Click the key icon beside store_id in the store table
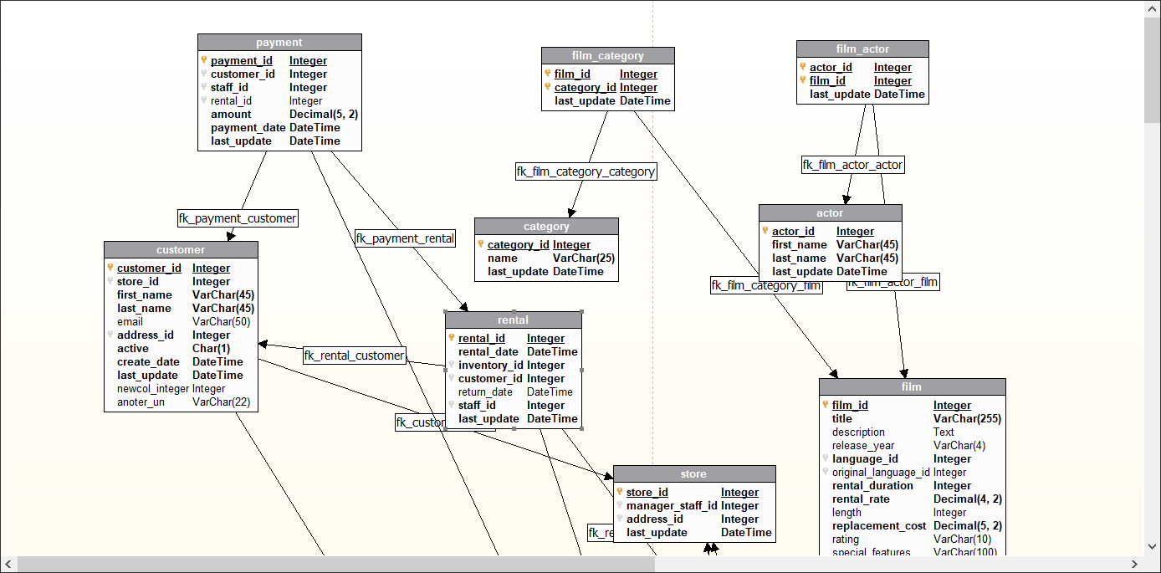This screenshot has width=1161, height=573. pyautogui.click(x=619, y=492)
